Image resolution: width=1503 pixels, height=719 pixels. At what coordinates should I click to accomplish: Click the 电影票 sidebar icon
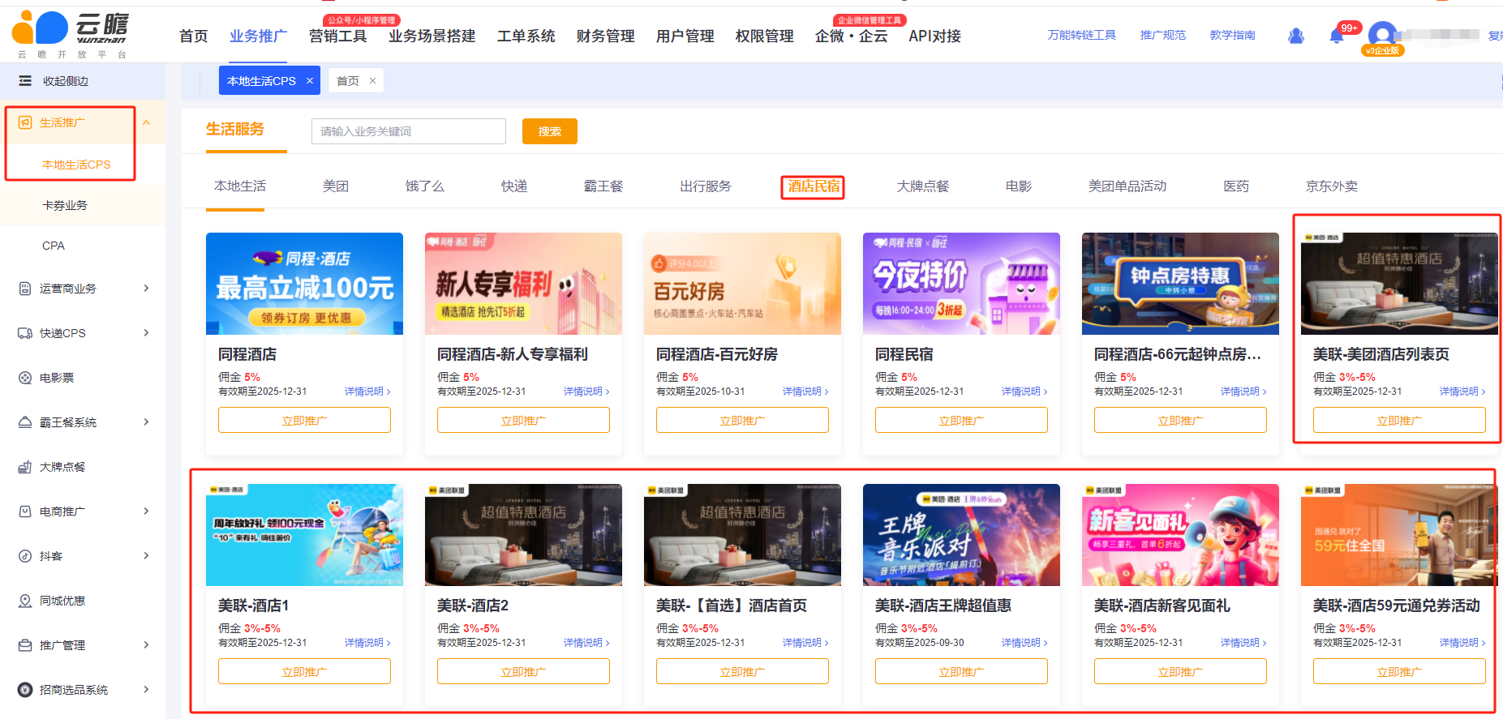(25, 378)
